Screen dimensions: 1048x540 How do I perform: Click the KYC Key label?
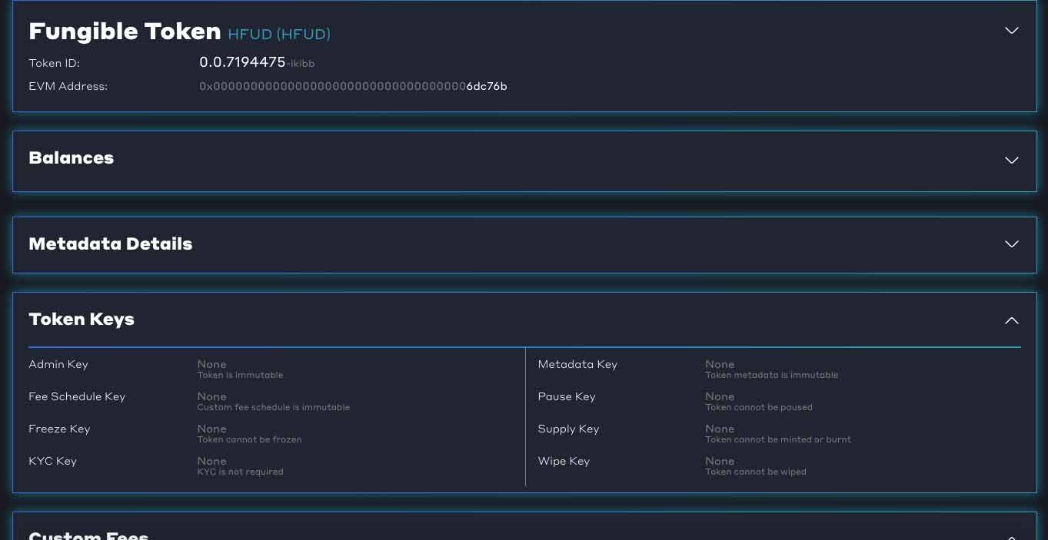[x=52, y=461]
